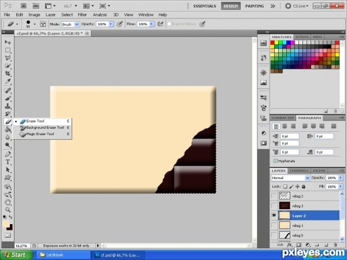This screenshot has height=260, width=347.
Task: Expand more workspaces chevron
Action: pos(272,6)
